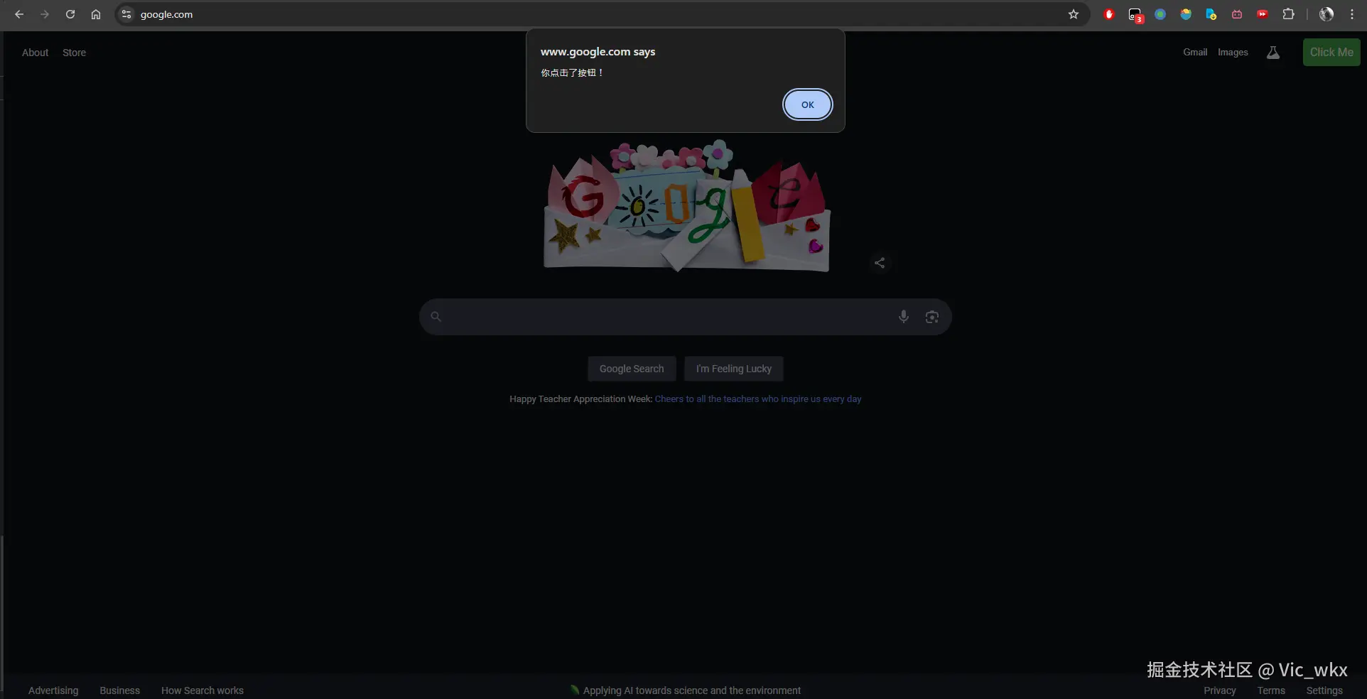This screenshot has width=1367, height=699.
Task: Share the Google Doodle
Action: 880,263
